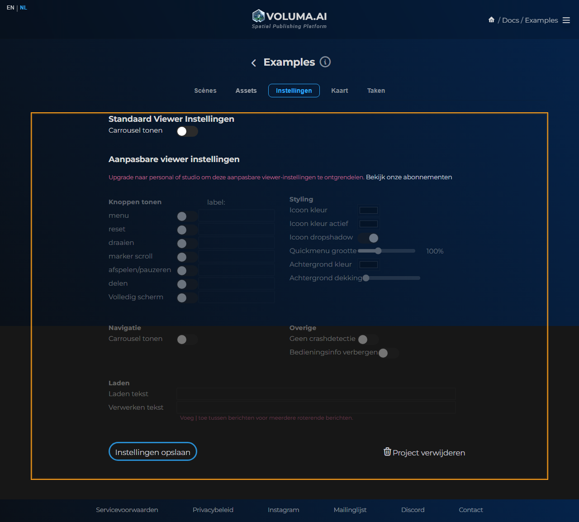Open Docs from the breadcrumb trail
Image resolution: width=579 pixels, height=522 pixels.
[x=510, y=20]
